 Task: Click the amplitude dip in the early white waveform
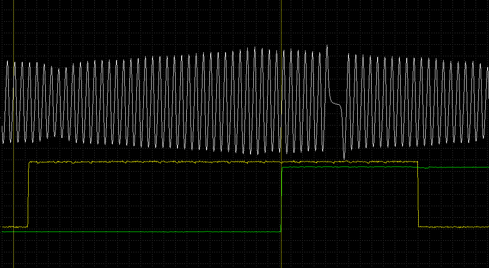click(59, 69)
